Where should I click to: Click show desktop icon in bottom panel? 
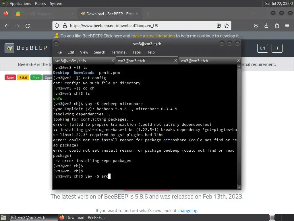pos(3,218)
